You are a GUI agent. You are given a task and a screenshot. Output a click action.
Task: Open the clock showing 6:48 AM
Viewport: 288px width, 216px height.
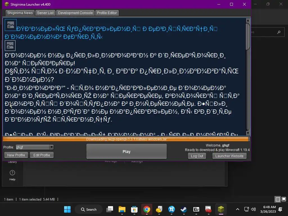(x=268, y=209)
